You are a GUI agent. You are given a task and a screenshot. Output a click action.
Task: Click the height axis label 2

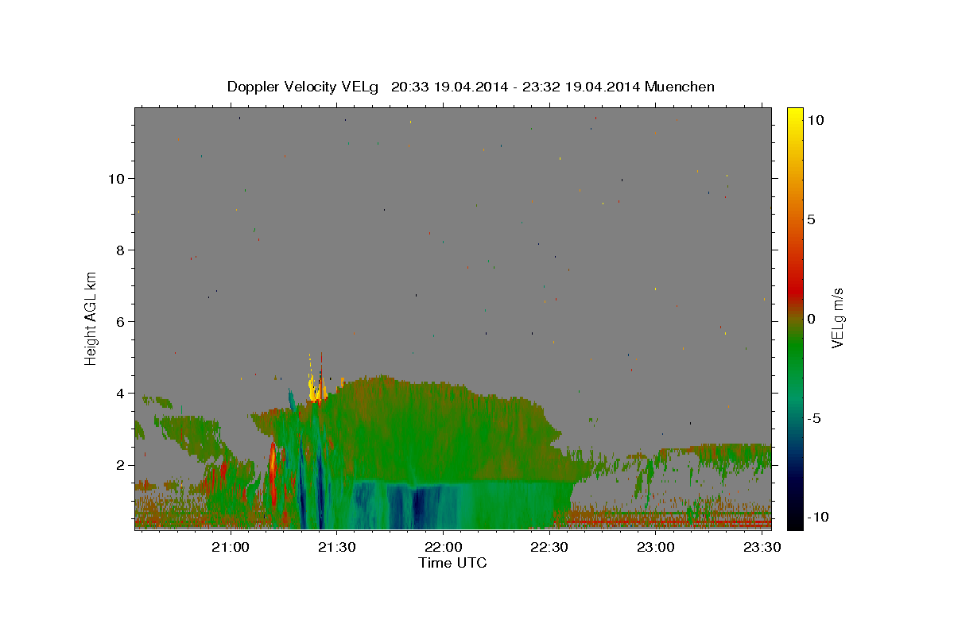tap(122, 465)
